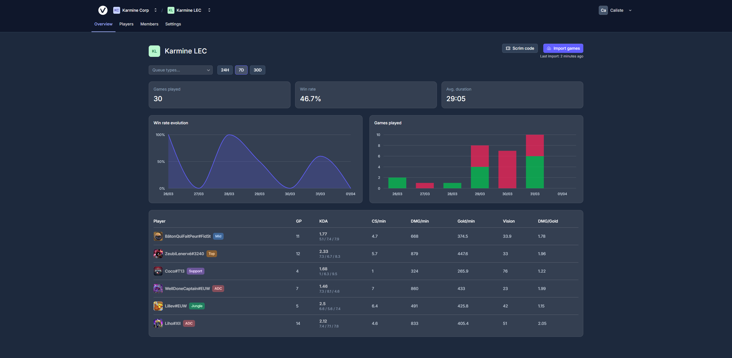
Task: Click Liho#XII's champion portrait icon
Action: click(x=158, y=323)
